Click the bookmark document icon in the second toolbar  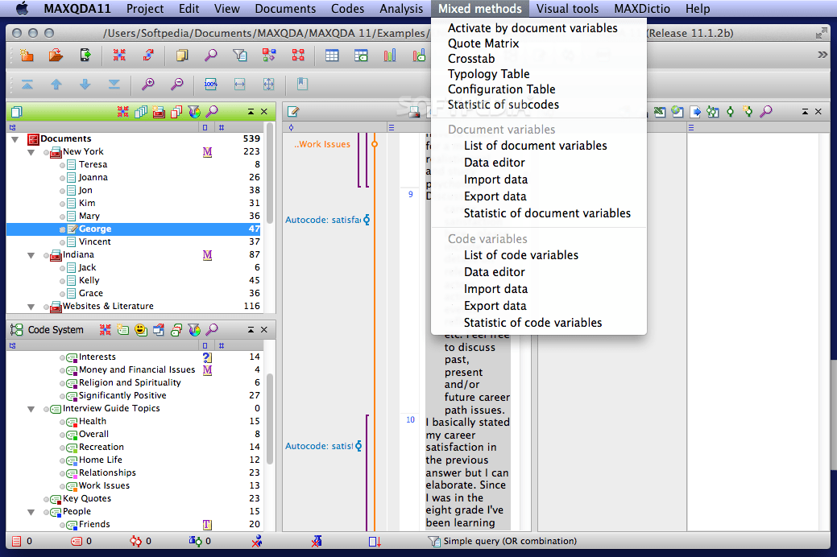click(x=302, y=84)
